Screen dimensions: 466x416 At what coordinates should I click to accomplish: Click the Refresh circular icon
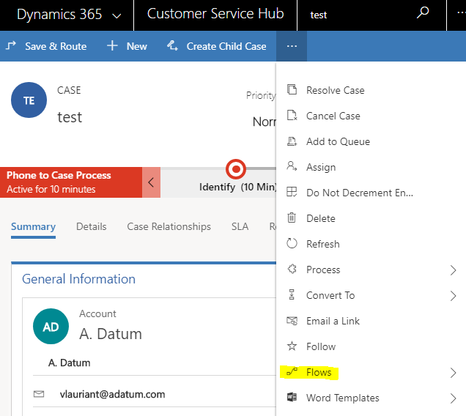click(x=292, y=243)
